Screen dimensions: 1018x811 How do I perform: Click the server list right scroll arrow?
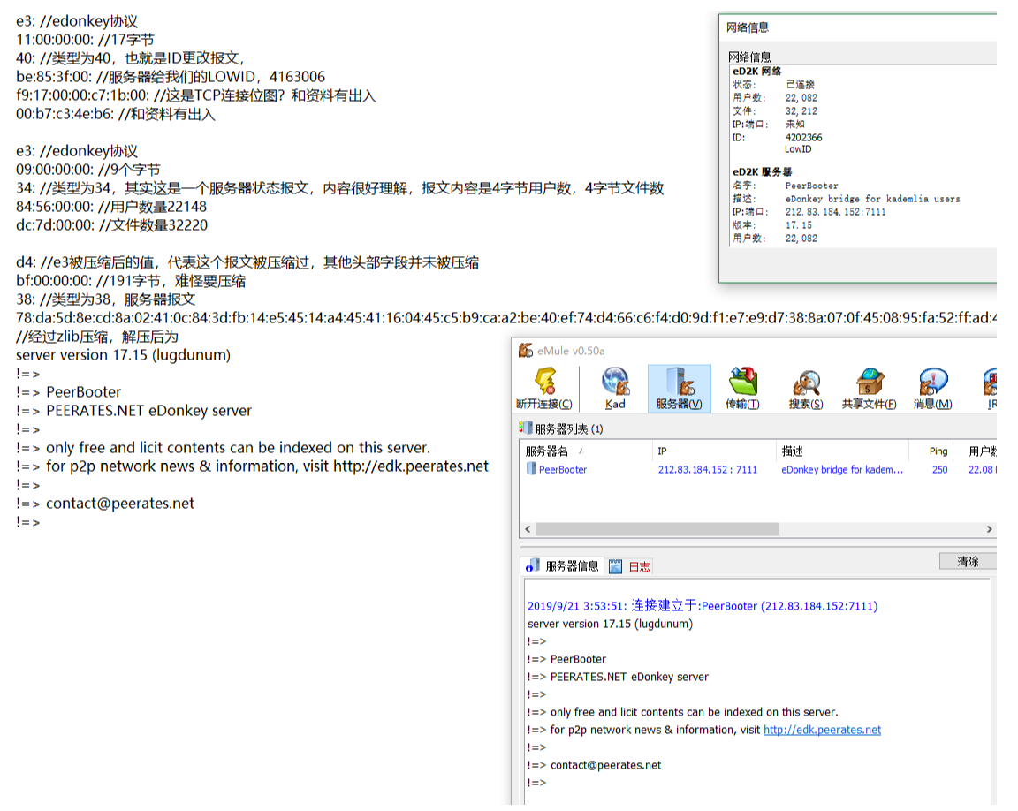pyautogui.click(x=990, y=529)
